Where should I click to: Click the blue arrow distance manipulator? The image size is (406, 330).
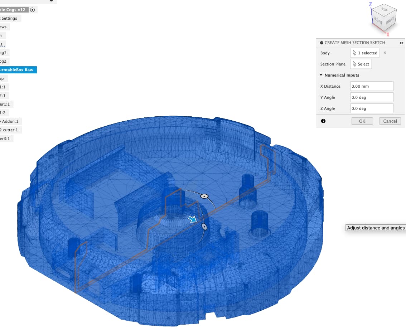click(x=193, y=219)
